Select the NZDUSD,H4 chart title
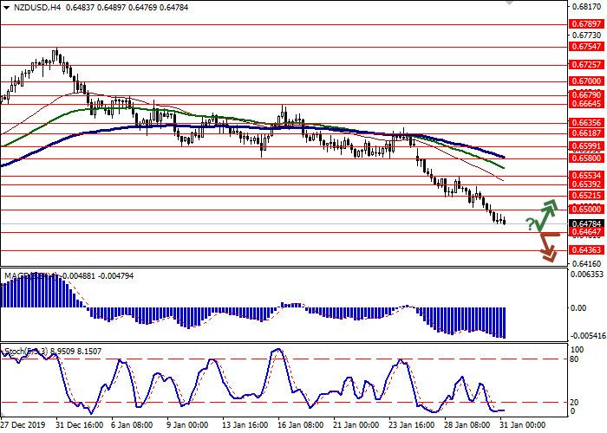The height and width of the screenshot is (433, 607). pos(32,7)
